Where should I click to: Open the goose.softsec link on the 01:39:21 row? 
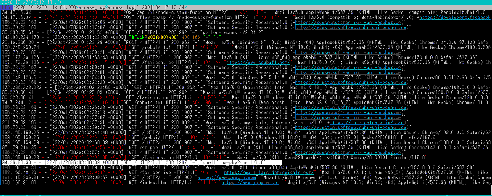(x=349, y=53)
